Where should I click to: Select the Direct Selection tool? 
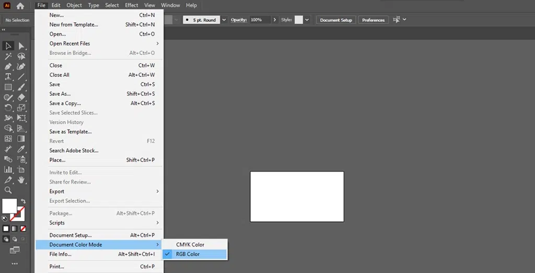click(21, 47)
